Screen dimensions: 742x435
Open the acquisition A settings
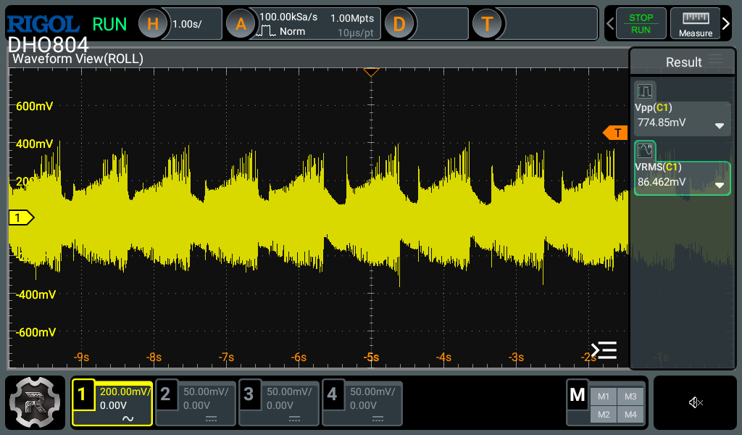click(241, 24)
